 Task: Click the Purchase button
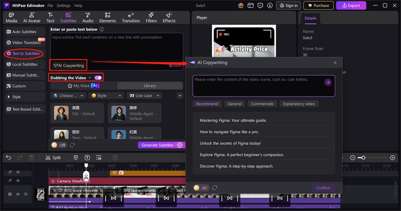click(x=318, y=6)
